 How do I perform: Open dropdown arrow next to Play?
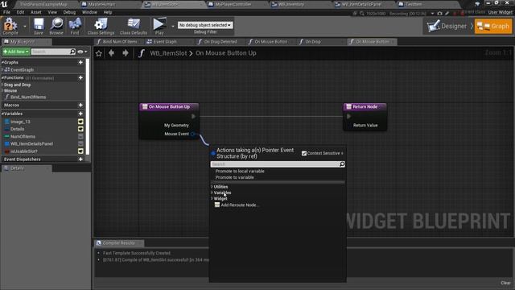point(173,26)
